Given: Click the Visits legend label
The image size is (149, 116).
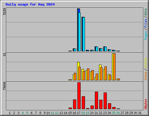Looking at the screenshot, I should pos(146,63).
